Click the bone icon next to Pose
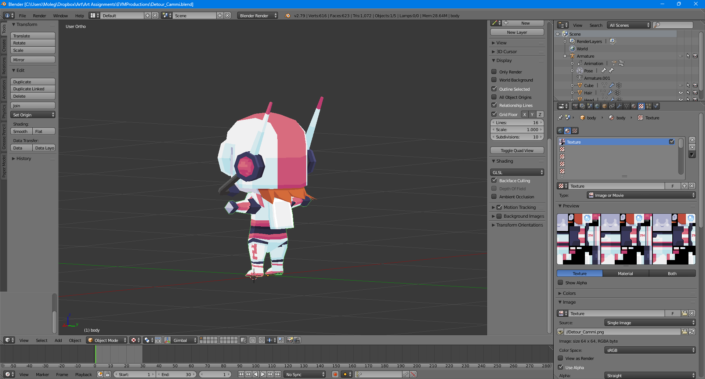 point(604,71)
